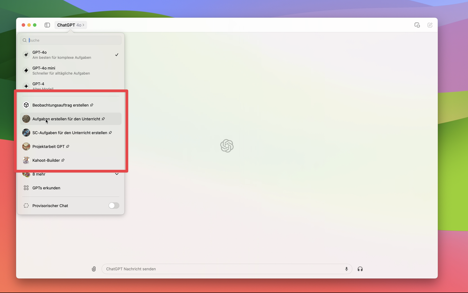The width and height of the screenshot is (468, 293).
Task: Click avatar of SC-Aufgaben für den Unterricht
Action: [26, 133]
